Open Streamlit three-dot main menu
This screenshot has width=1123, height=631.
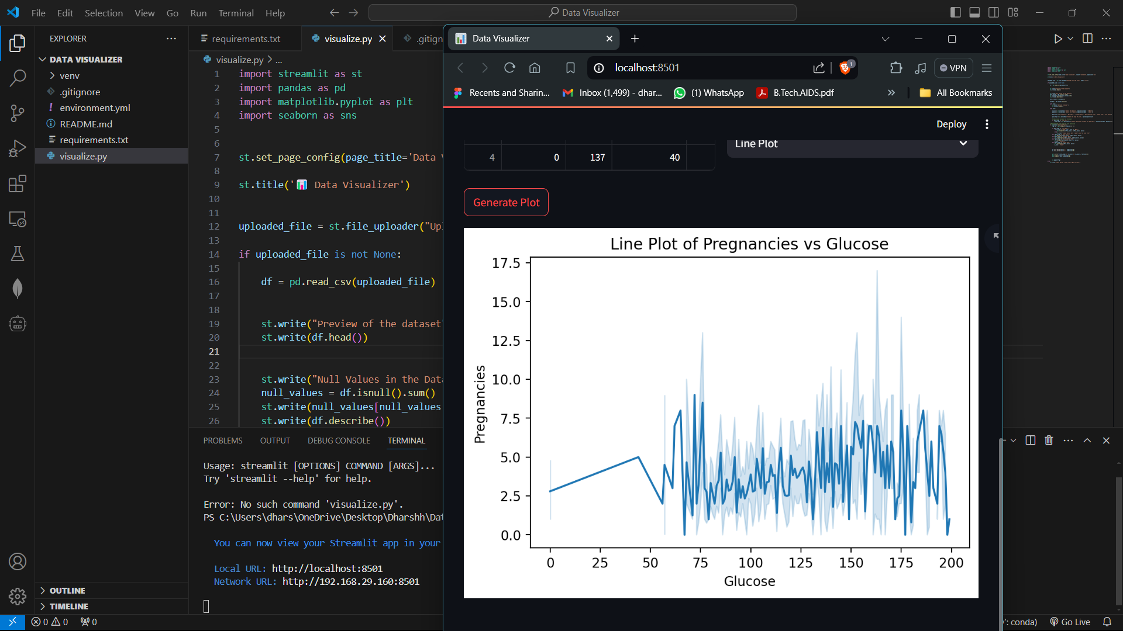(987, 124)
